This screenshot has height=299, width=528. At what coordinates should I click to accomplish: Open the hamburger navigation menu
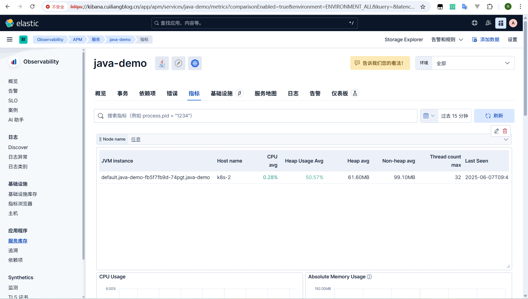coord(10,39)
